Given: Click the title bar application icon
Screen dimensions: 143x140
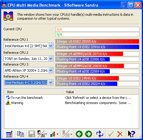Looking at the screenshot, I should pos(4,5).
